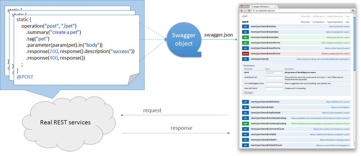Click the my-awesome-api.com address bar
The width and height of the screenshot is (361, 156).
click(x=301, y=11)
